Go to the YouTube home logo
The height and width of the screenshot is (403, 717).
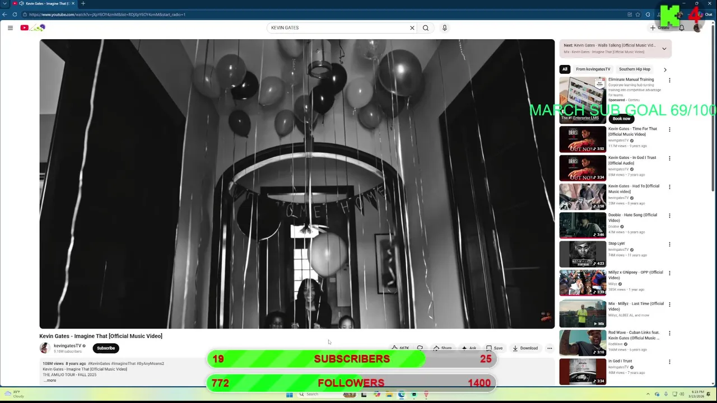[x=32, y=27]
